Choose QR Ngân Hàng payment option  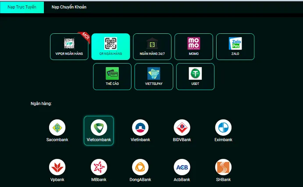point(111,46)
